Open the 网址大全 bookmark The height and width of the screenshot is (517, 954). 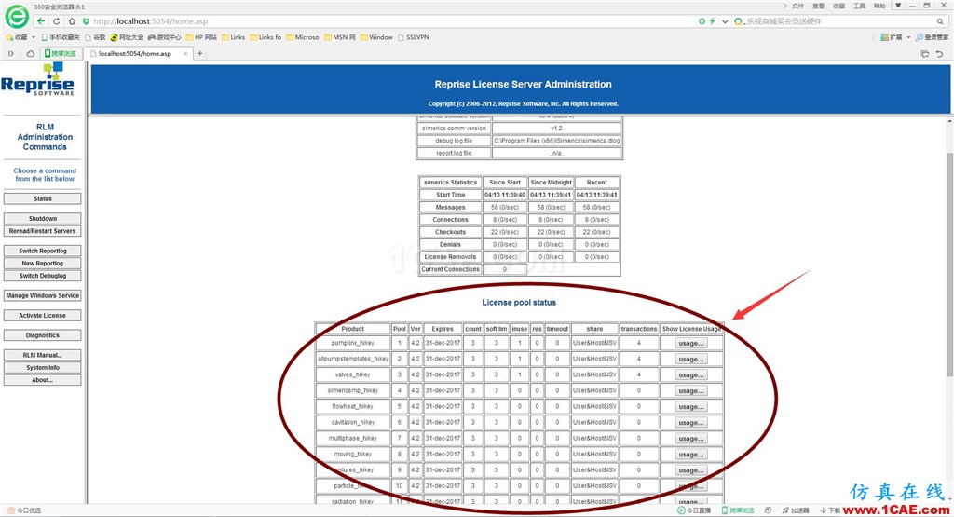tap(127, 37)
